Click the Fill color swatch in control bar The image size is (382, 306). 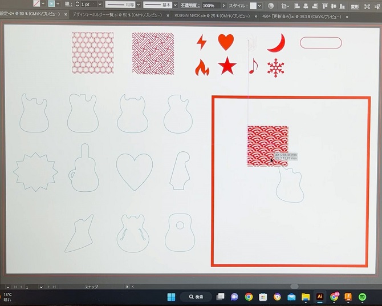37,3
